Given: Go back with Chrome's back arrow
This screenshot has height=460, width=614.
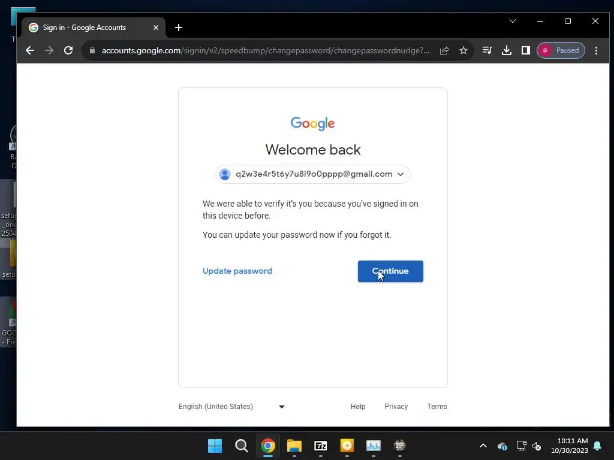Looking at the screenshot, I should (30, 50).
